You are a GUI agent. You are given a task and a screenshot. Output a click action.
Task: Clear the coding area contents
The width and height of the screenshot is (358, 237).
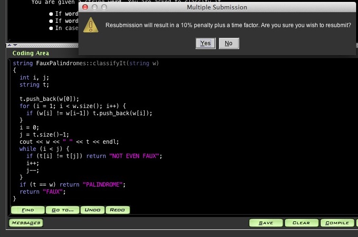tap(301, 223)
